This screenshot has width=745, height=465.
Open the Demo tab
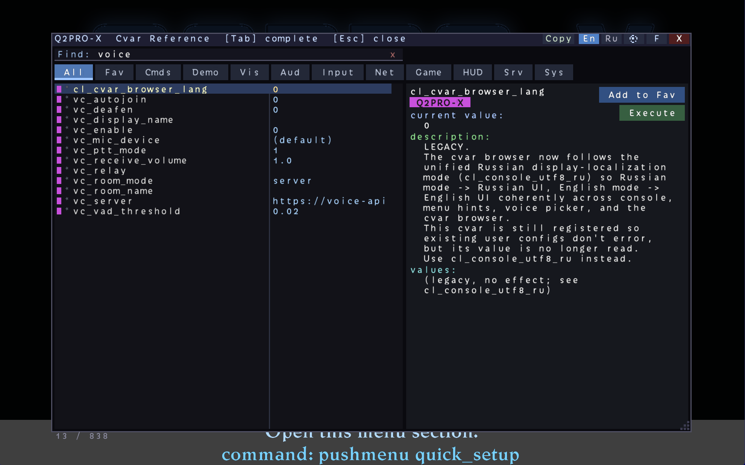point(205,72)
